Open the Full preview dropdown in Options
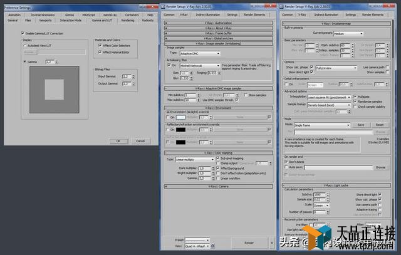 tap(336, 68)
